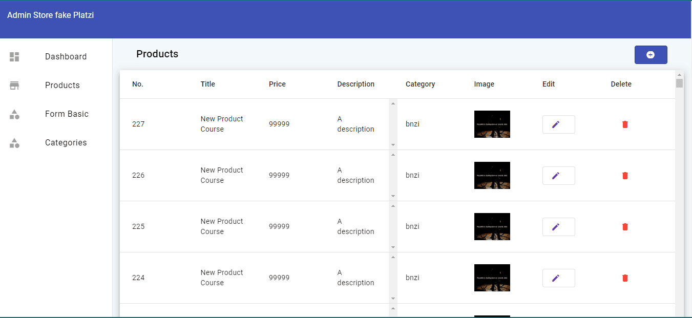Click A description text in row 227

[356, 124]
